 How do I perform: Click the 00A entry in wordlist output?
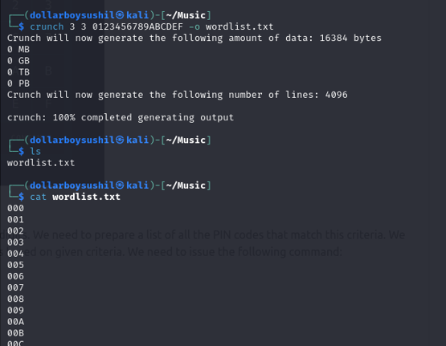[x=15, y=322]
